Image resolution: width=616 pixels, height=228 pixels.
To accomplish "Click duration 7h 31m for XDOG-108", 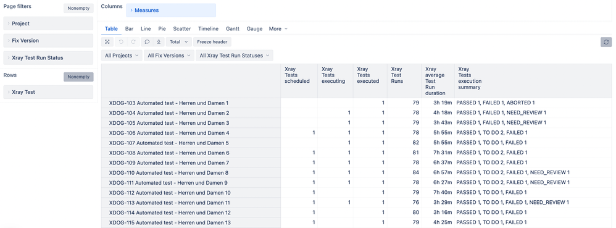I will (443, 153).
